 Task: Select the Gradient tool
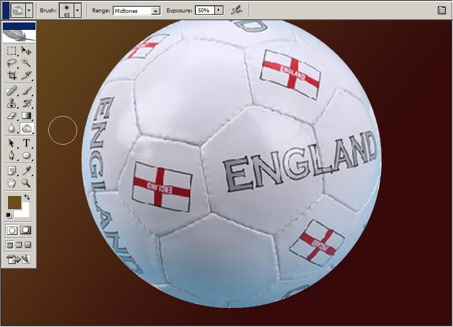pyautogui.click(x=26, y=116)
